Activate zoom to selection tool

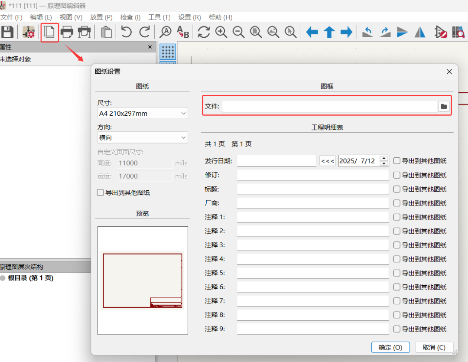point(290,32)
